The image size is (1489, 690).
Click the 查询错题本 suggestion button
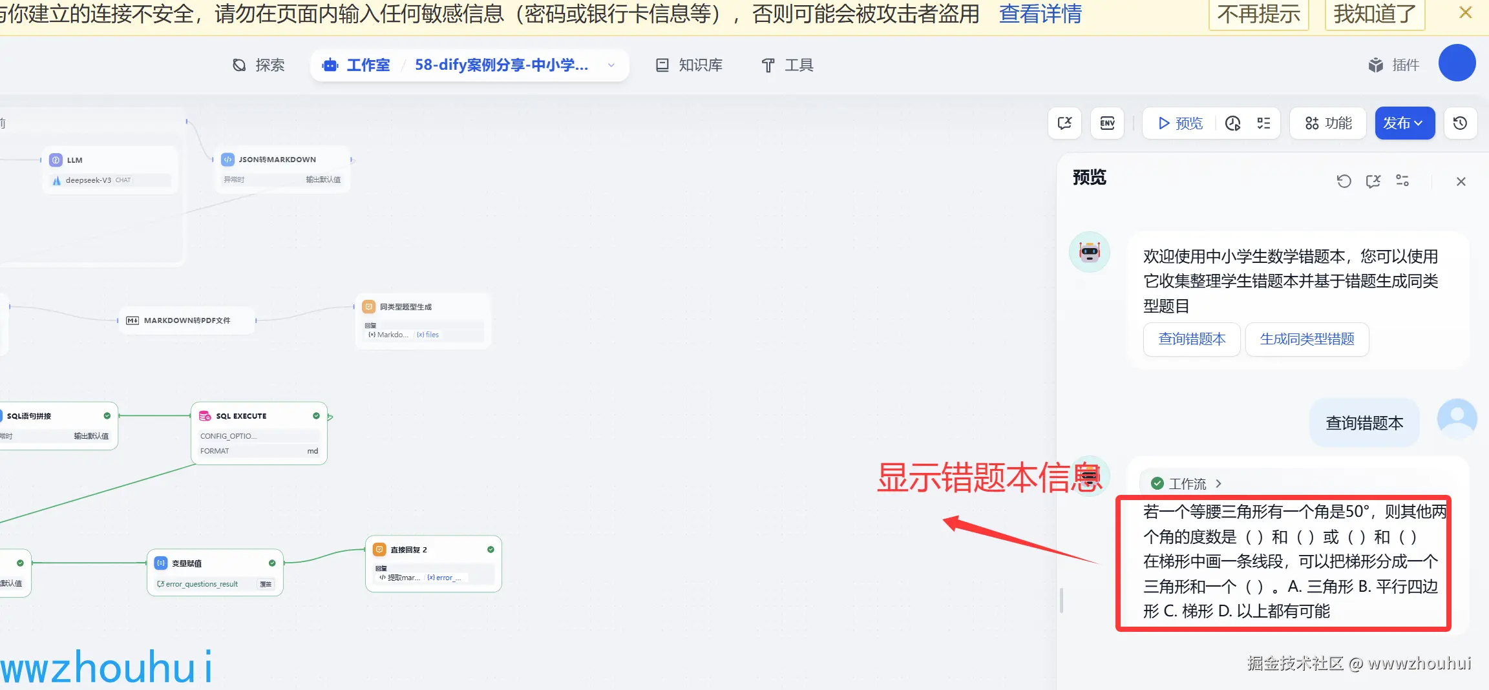pyautogui.click(x=1191, y=339)
